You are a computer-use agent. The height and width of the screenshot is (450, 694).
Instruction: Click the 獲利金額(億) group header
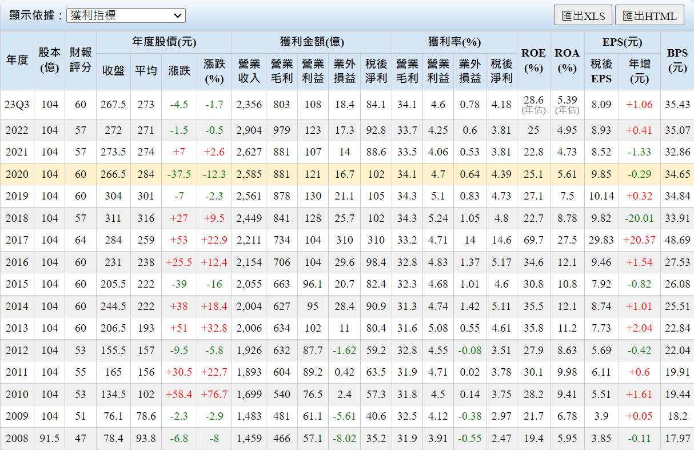[x=312, y=42]
